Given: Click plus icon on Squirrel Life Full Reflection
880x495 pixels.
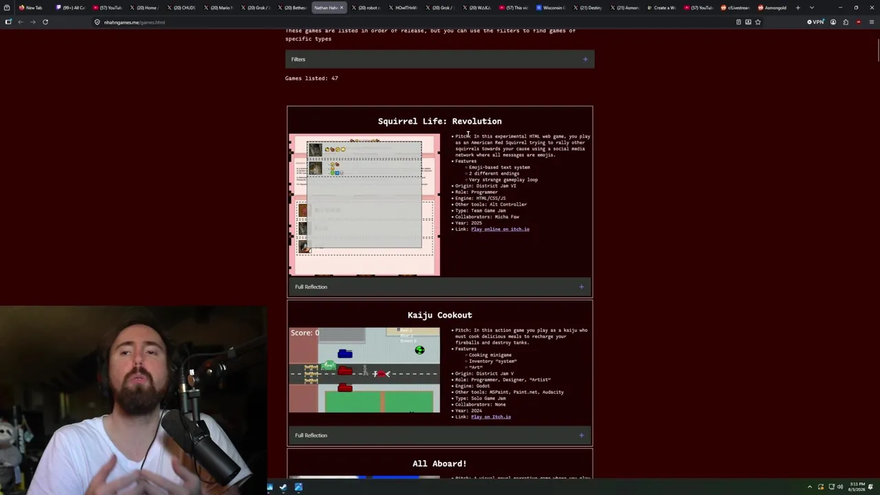Looking at the screenshot, I should coord(581,287).
